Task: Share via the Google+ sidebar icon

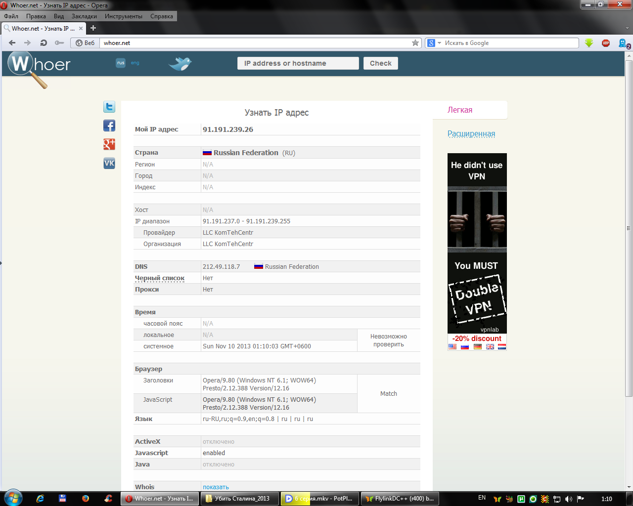Action: click(x=109, y=144)
